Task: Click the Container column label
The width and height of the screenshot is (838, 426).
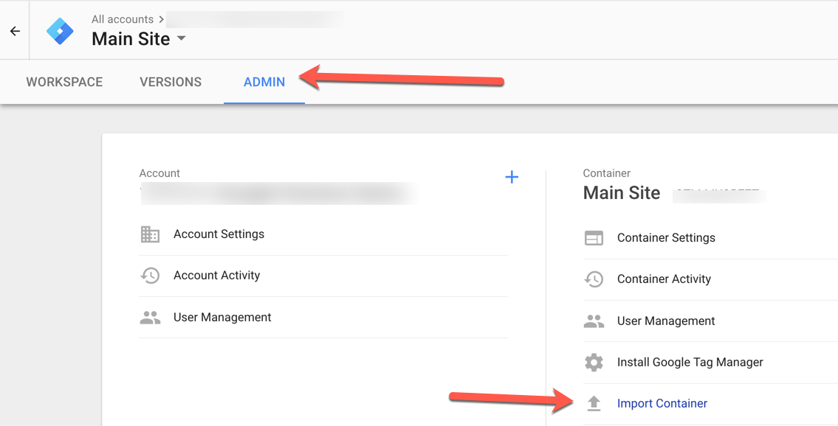Action: point(607,173)
